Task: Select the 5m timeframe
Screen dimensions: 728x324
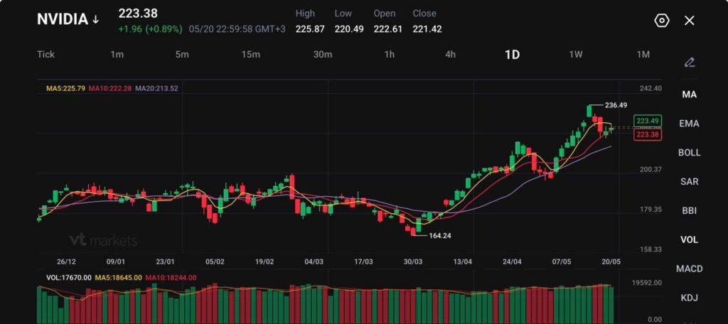Action: click(182, 54)
